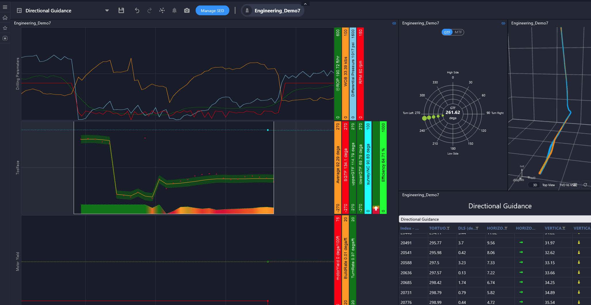Open filter on TORTUO column header
Viewport: 591px width, 305px height.
(448, 228)
